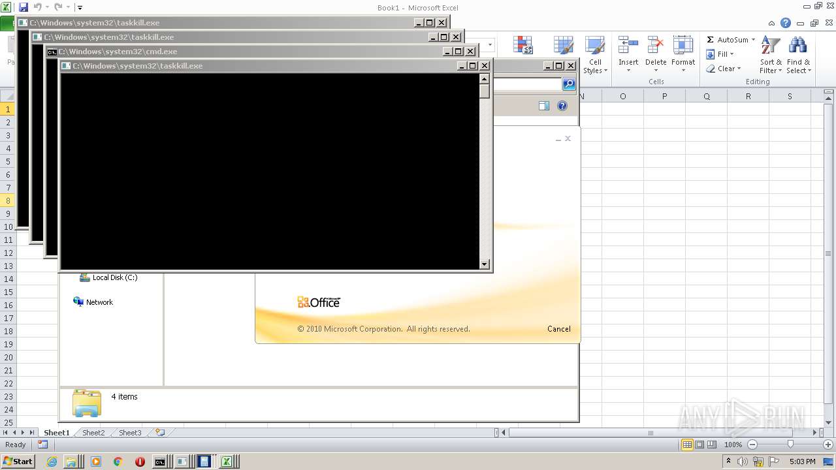Click scroll up arrow in taskkill window

click(485, 78)
